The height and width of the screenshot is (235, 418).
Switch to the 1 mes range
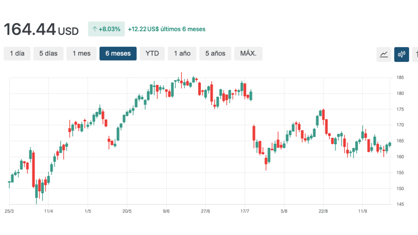point(82,54)
